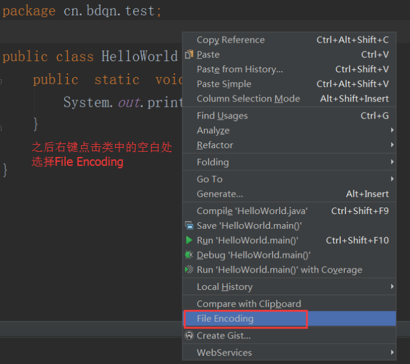The image size is (410, 364).
Task: Open the Analyze submenu
Action: [289, 130]
